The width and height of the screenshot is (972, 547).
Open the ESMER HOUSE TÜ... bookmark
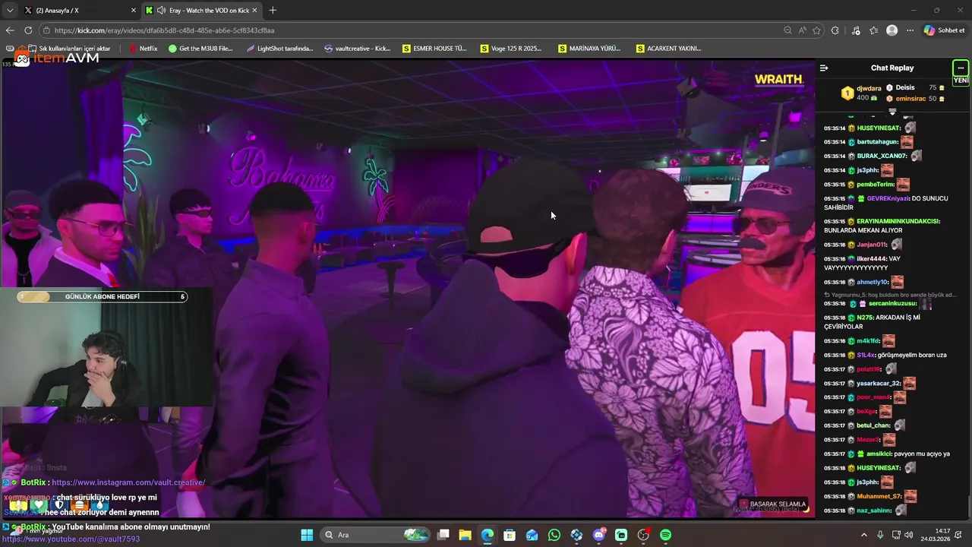tap(434, 48)
